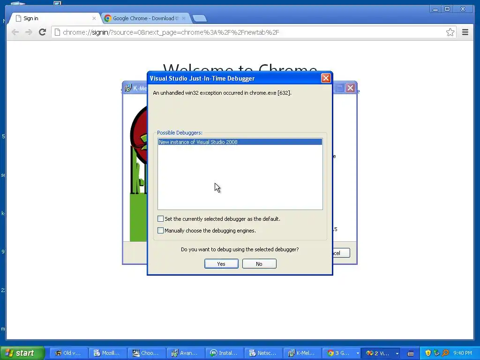Close the K-Meleon installer window
This screenshot has width=480, height=360.
pos(350,88)
